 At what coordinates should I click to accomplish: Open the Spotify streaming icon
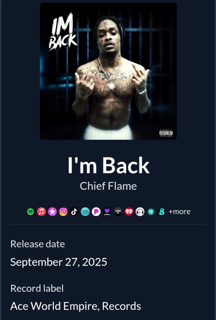30,212
